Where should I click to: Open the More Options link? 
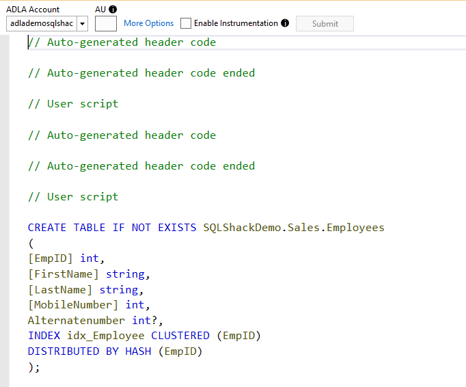(148, 23)
